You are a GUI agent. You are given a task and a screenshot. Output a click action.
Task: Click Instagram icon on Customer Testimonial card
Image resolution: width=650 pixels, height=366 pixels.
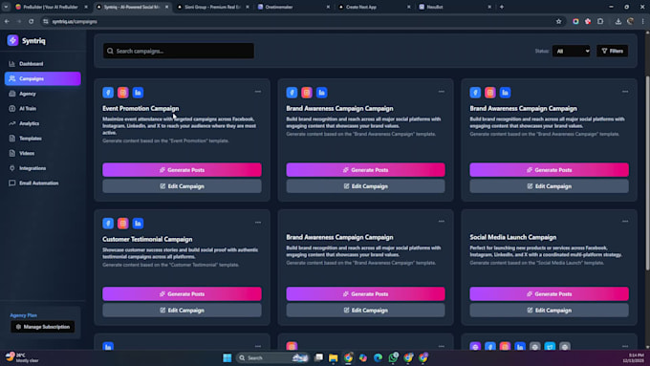click(x=123, y=224)
